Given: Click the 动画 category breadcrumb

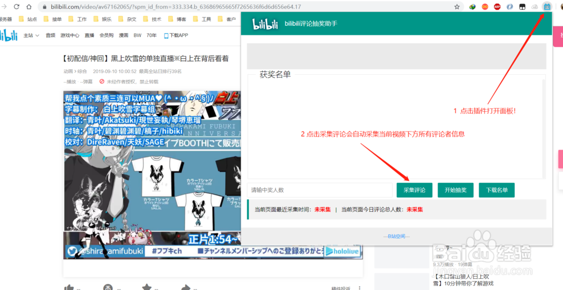Looking at the screenshot, I should 68,71.
